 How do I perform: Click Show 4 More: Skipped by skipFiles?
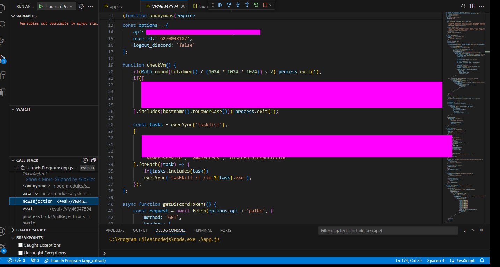click(60, 179)
